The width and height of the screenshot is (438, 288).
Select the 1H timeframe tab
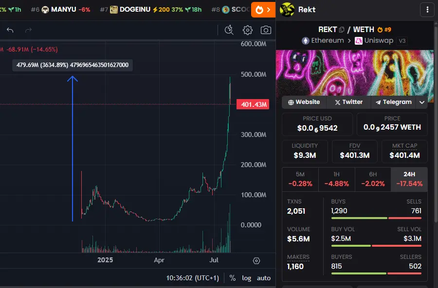click(x=337, y=179)
